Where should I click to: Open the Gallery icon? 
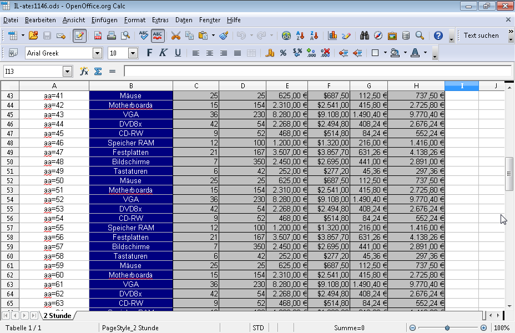pyautogui.click(x=392, y=36)
